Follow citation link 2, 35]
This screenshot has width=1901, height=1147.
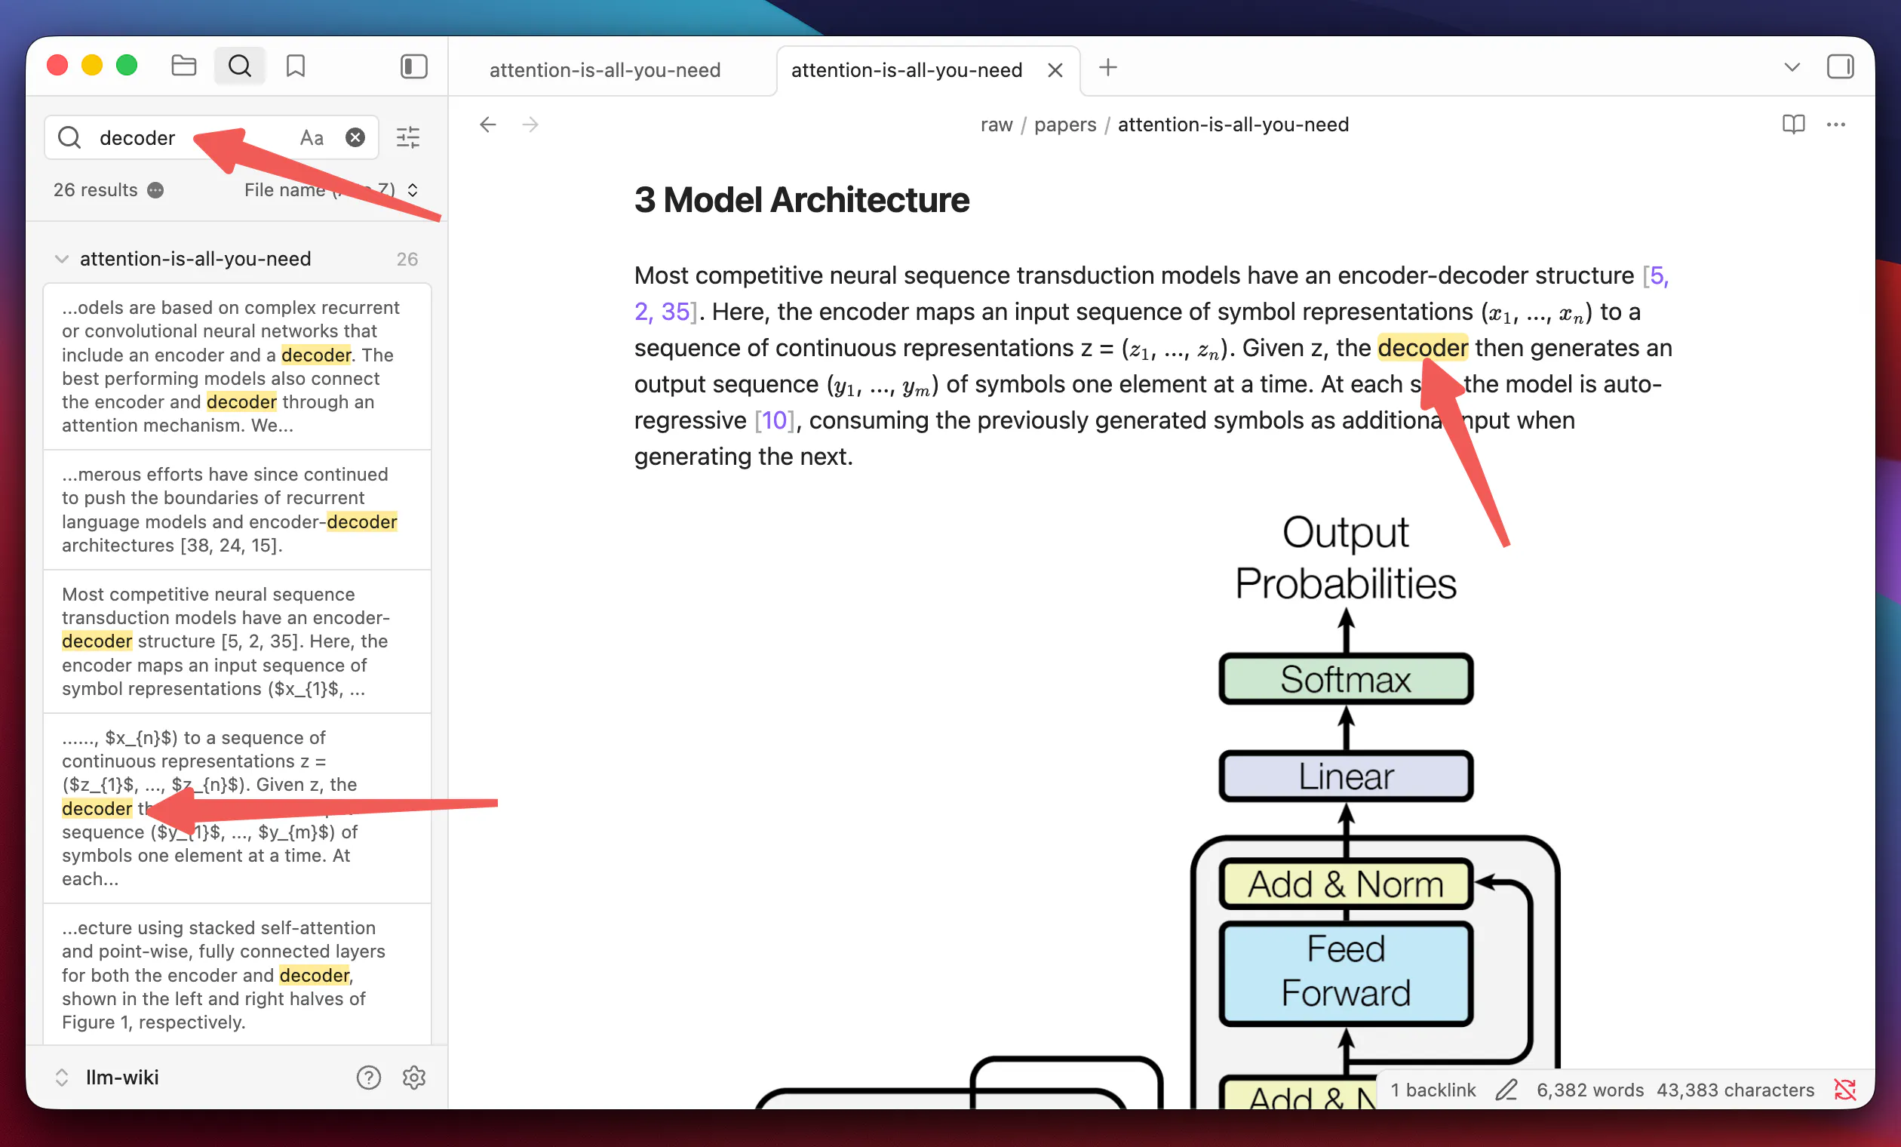coord(666,312)
